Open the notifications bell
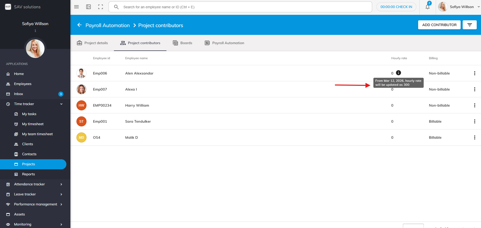The height and width of the screenshot is (228, 481). pos(427,7)
